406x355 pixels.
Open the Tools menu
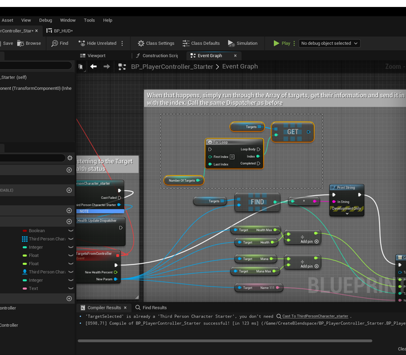pyautogui.click(x=89, y=20)
